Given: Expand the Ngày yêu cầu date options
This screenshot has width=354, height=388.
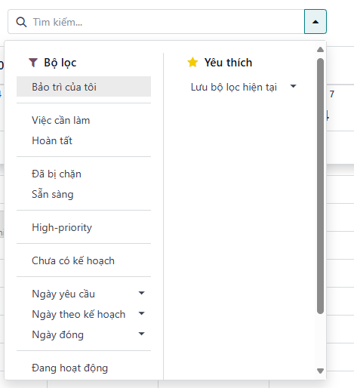Looking at the screenshot, I should [84, 294].
